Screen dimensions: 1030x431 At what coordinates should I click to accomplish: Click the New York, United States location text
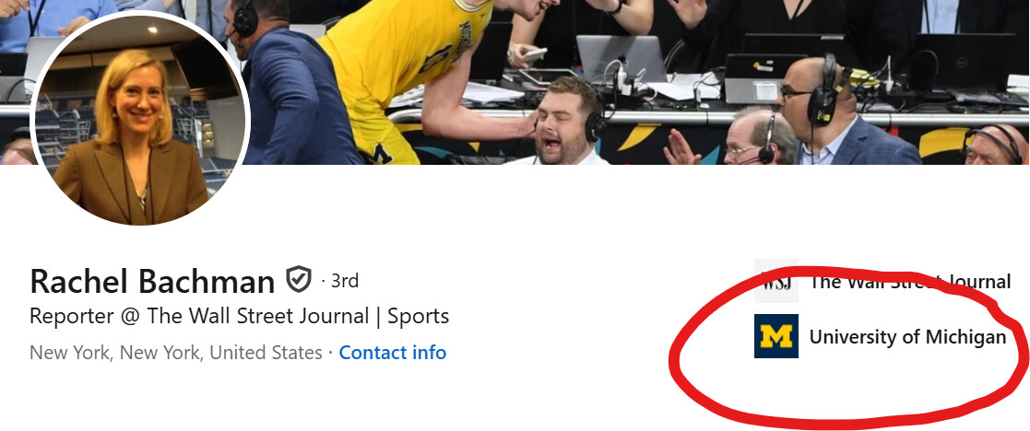click(176, 353)
